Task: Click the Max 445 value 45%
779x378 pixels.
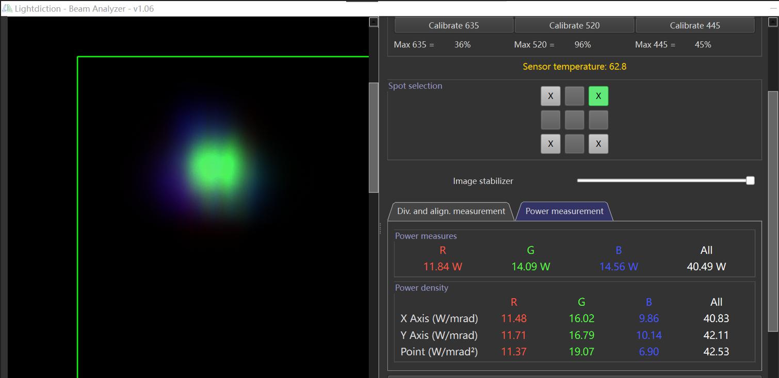Action: (703, 45)
